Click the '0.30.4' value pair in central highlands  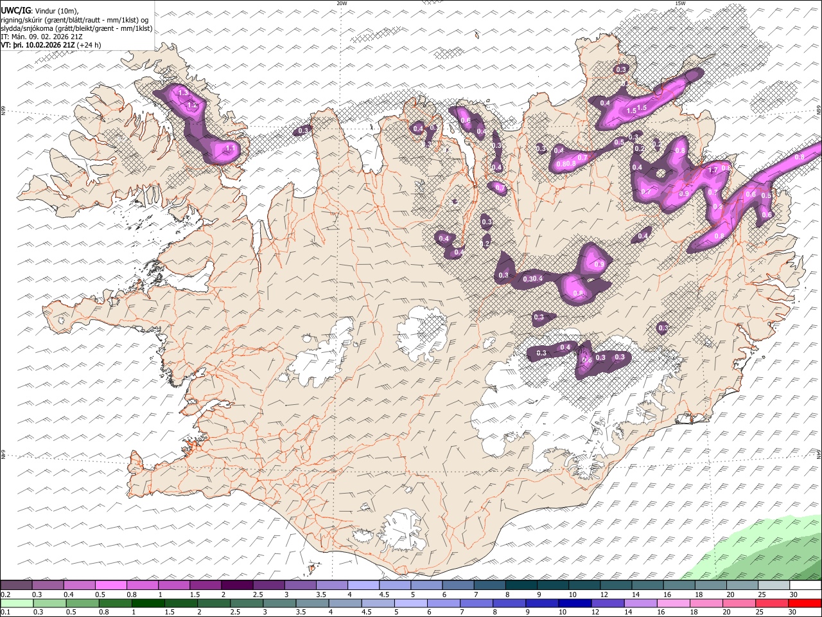(533, 279)
